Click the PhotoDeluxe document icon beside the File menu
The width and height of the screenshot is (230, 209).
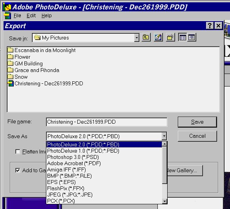click(7, 16)
